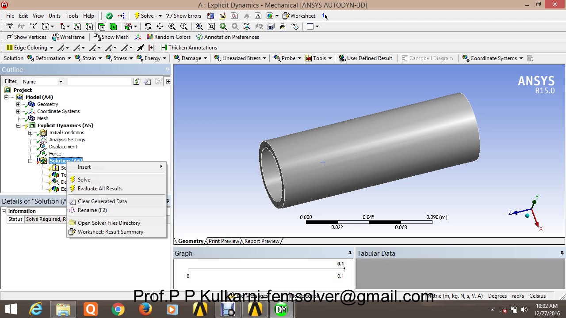
Task: Click the airplane edge direction icon
Action: (141, 48)
